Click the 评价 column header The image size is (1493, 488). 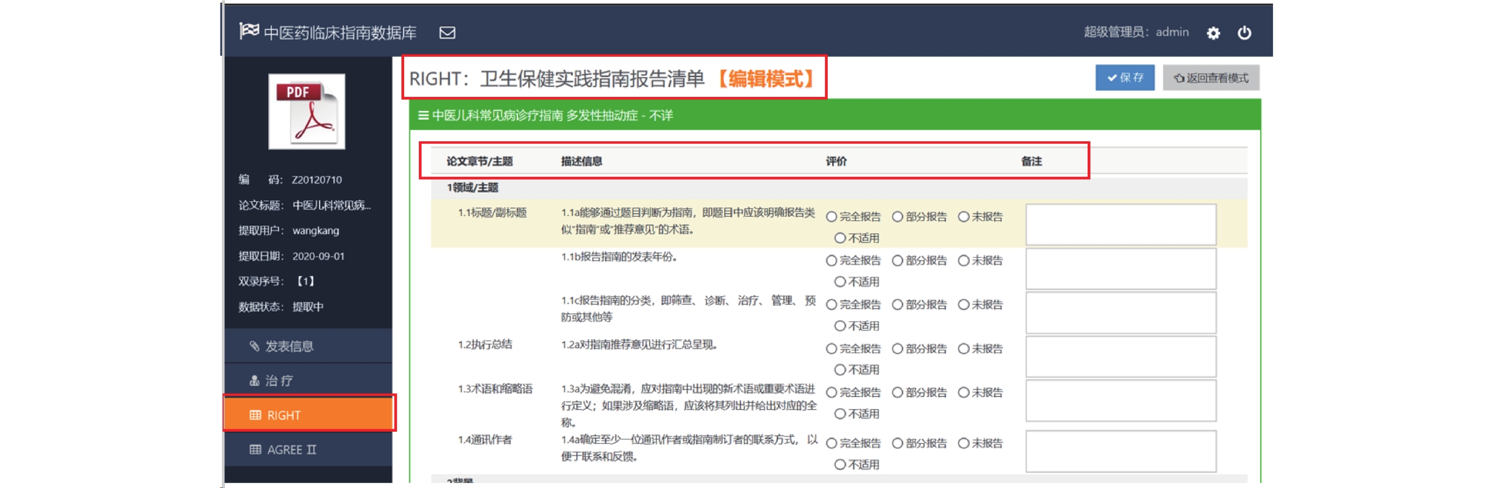click(x=836, y=162)
